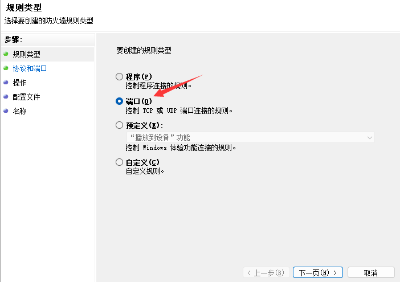Viewport: 400px width, 282px height.
Task: Select the 端口(O) radio button
Action: (x=119, y=101)
